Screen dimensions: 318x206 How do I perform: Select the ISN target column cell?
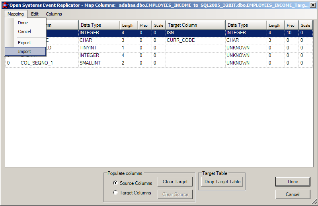click(x=195, y=33)
